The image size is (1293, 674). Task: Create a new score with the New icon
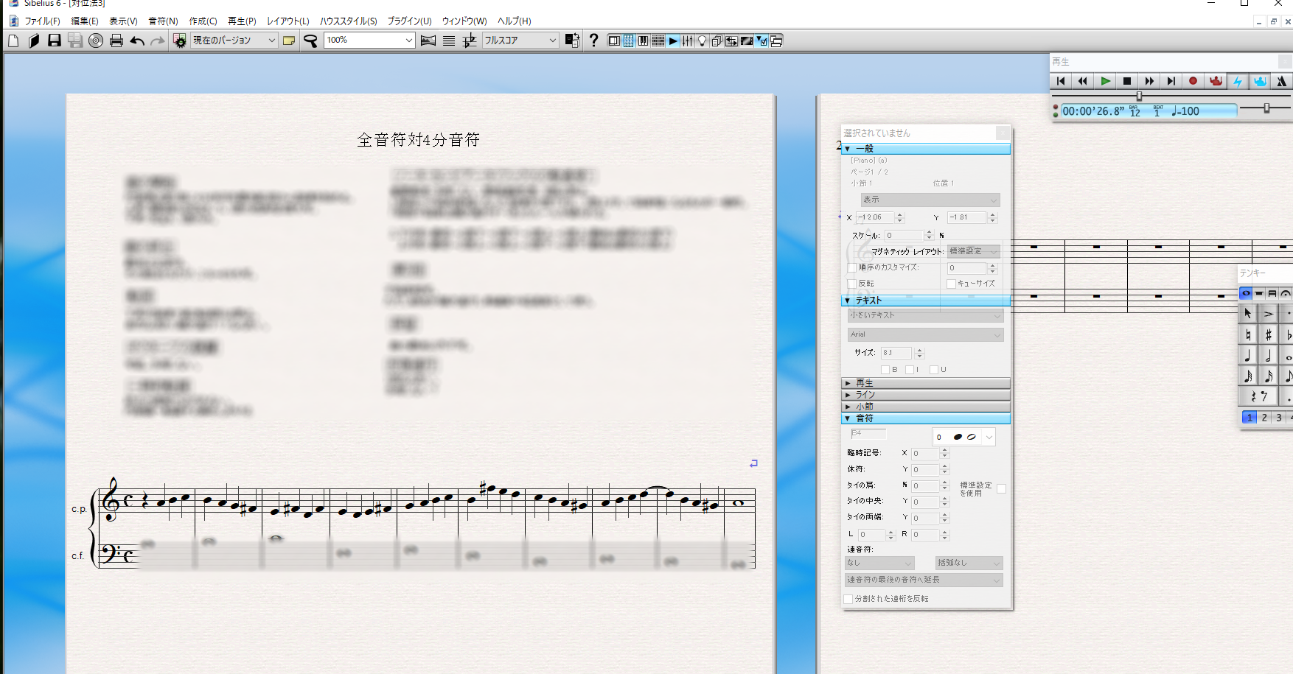[13, 41]
